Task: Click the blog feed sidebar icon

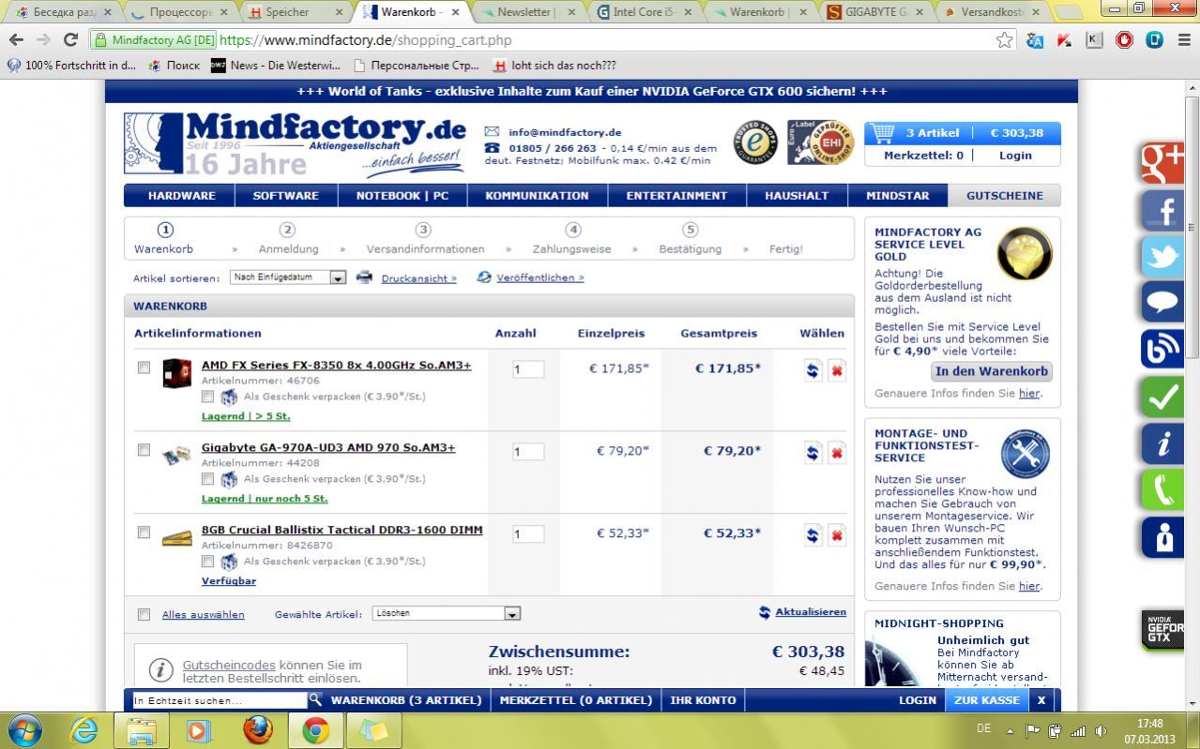Action: pos(1162,350)
